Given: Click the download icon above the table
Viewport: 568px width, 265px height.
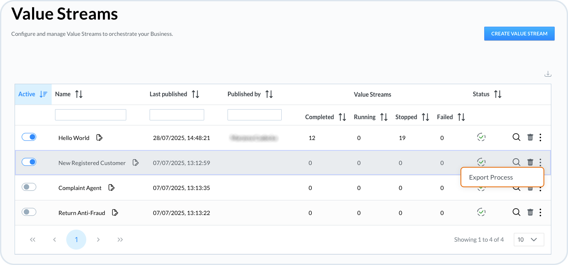Looking at the screenshot, I should (548, 74).
